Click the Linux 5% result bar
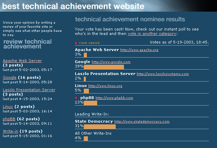The image size is (217, 148). [87, 91]
